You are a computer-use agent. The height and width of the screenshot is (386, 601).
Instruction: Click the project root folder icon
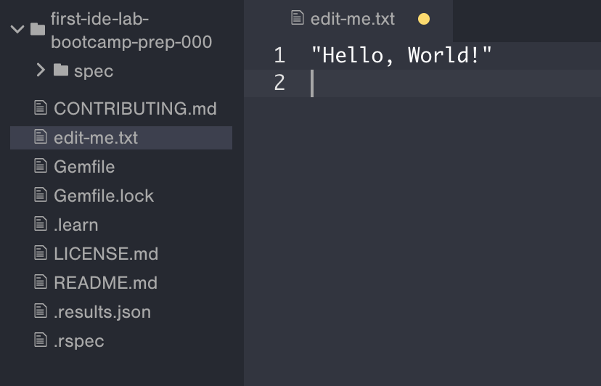tap(38, 30)
